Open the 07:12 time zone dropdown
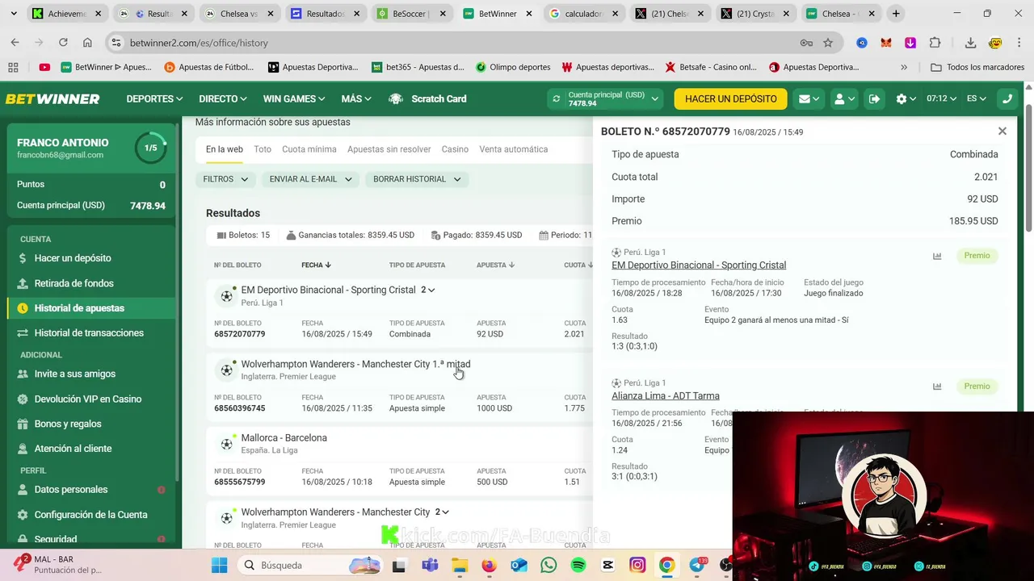 pyautogui.click(x=941, y=98)
